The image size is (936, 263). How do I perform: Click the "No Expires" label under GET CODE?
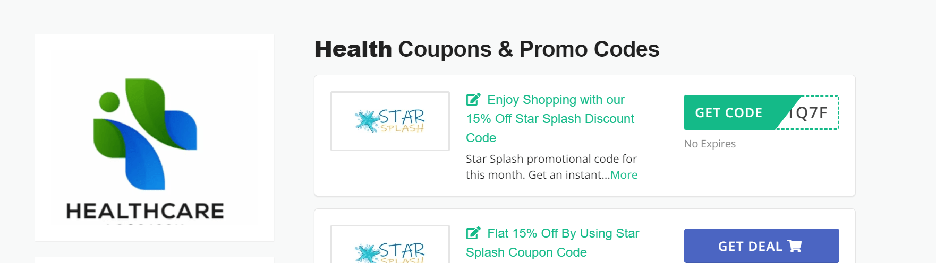(710, 144)
